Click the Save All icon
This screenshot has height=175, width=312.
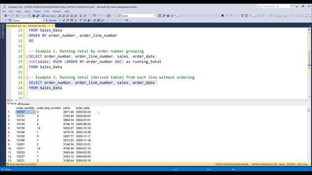coord(38,16)
